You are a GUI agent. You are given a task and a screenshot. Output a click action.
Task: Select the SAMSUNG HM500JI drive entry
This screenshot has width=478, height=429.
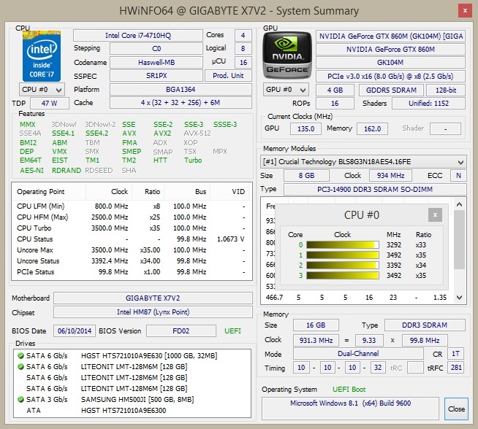132,399
